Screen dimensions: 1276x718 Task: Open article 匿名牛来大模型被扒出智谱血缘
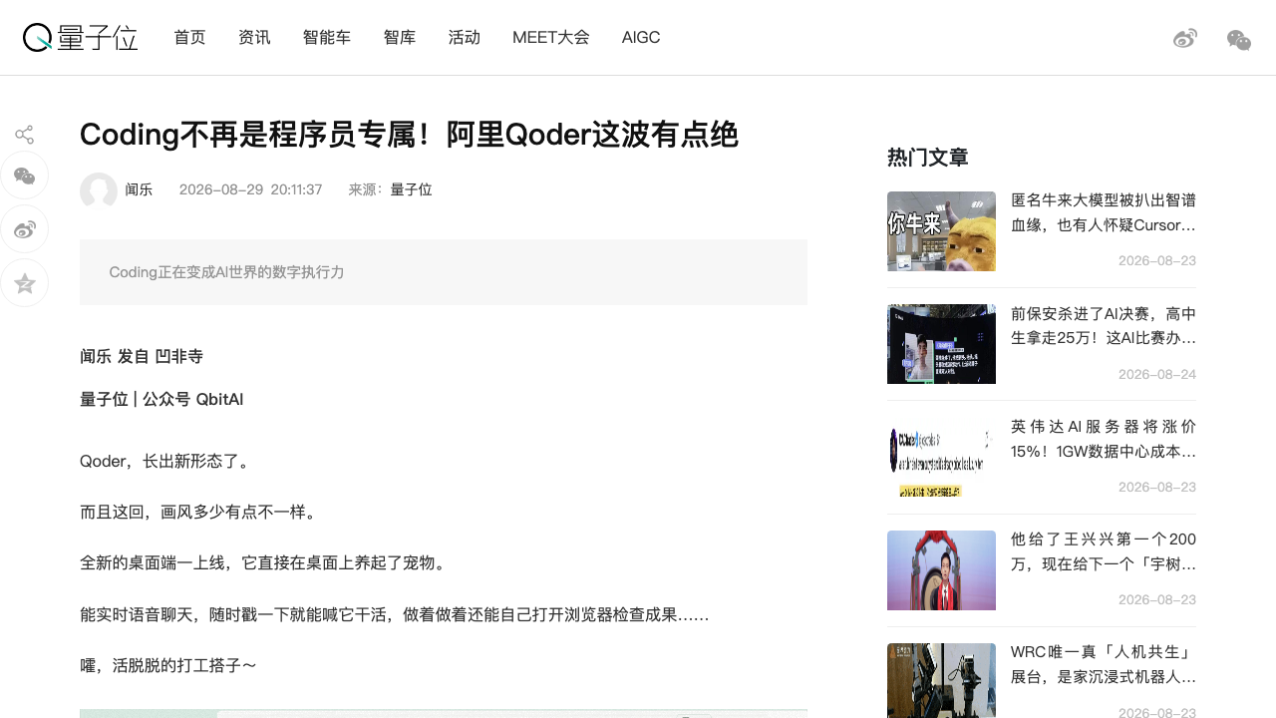[1104, 212]
